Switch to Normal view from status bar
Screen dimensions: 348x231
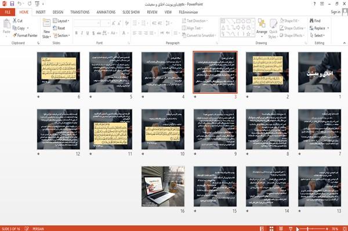(x=262, y=229)
